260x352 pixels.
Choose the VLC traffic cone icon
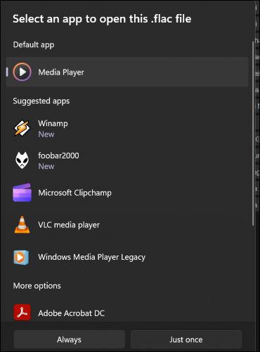22,225
